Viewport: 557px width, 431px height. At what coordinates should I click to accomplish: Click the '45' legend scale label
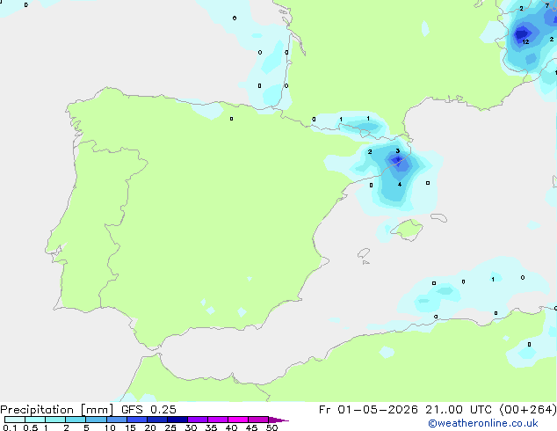[x=251, y=427]
